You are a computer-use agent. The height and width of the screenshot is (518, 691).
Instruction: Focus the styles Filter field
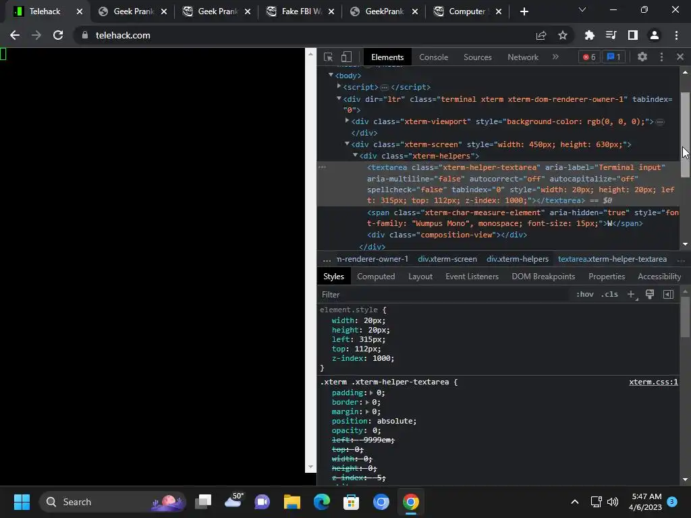[445, 295]
